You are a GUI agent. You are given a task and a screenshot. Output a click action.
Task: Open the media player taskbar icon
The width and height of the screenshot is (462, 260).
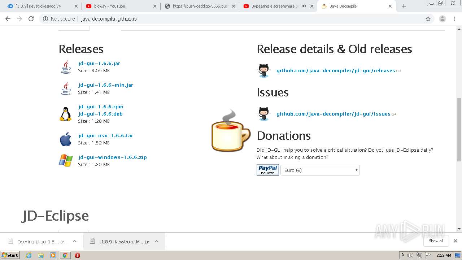[x=53, y=255]
